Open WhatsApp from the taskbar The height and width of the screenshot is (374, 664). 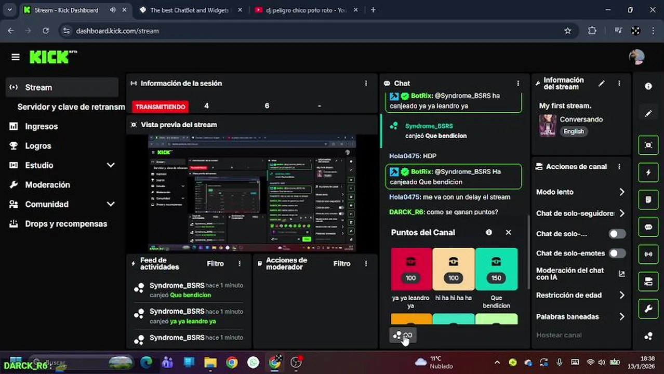point(253,362)
